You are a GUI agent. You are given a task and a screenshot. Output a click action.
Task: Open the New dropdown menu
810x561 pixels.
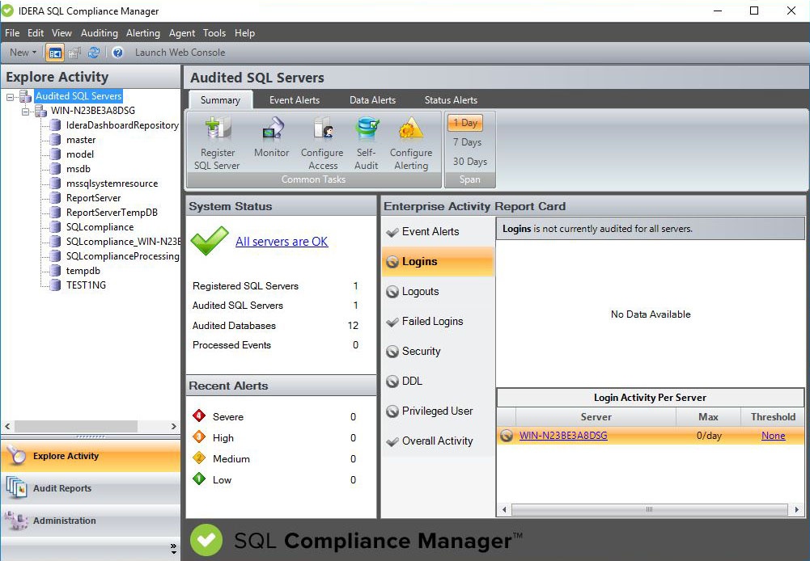tap(22, 52)
